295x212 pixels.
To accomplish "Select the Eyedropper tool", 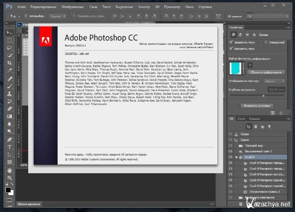I will (x=9, y=71).
